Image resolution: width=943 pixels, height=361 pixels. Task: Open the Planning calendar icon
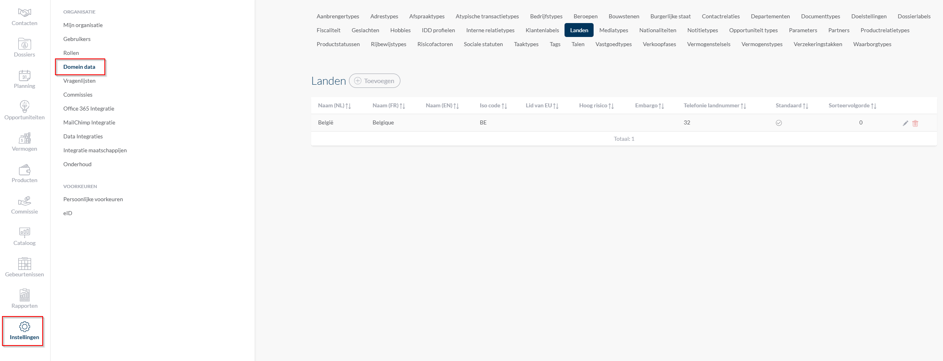point(24,76)
